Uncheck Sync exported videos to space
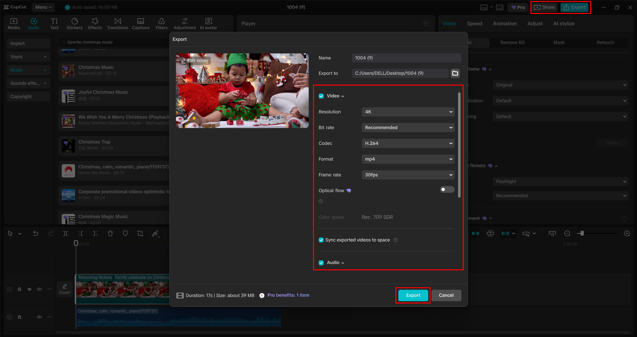 pyautogui.click(x=321, y=240)
